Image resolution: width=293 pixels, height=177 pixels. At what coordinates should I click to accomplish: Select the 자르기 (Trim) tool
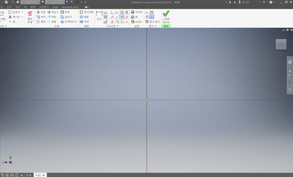pyautogui.click(x=53, y=12)
